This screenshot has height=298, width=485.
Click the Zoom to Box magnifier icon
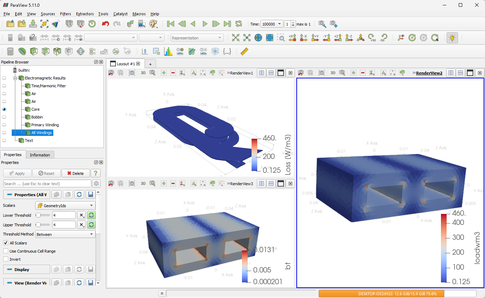281,38
